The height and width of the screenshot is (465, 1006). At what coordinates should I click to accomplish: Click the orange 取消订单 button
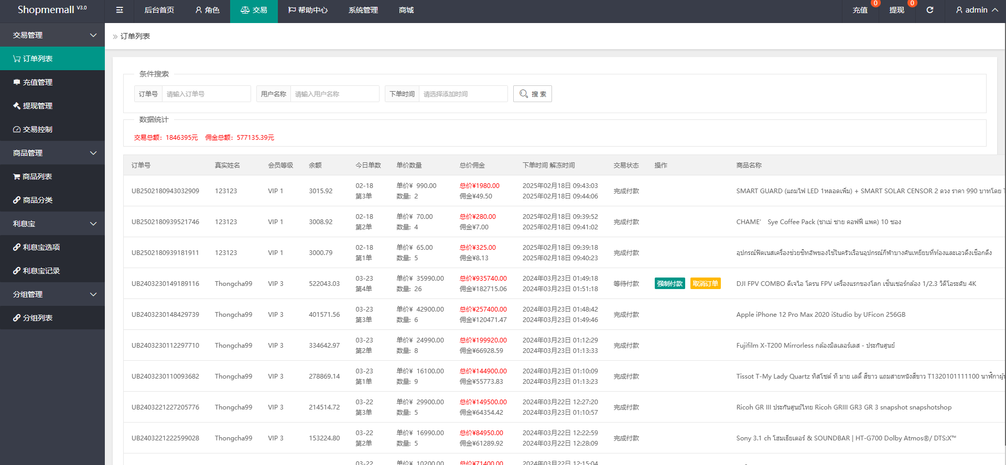(x=705, y=284)
